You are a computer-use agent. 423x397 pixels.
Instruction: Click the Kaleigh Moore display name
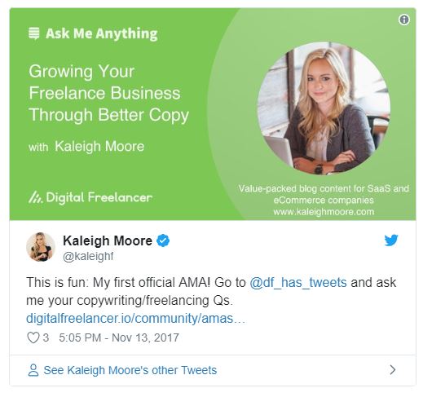108,240
